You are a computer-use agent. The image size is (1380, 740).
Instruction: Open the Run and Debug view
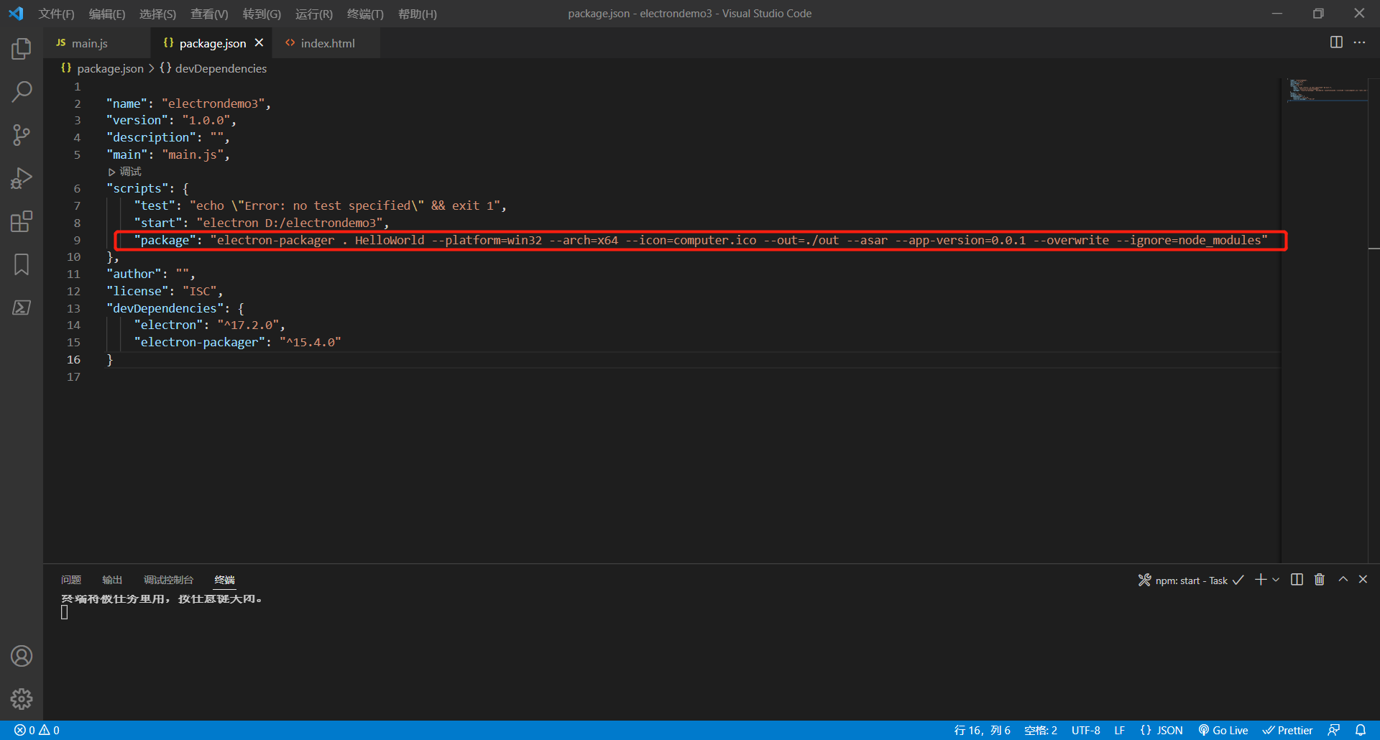point(22,178)
